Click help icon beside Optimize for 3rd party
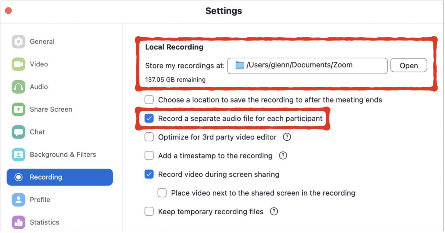The width and height of the screenshot is (445, 233). coord(287,137)
